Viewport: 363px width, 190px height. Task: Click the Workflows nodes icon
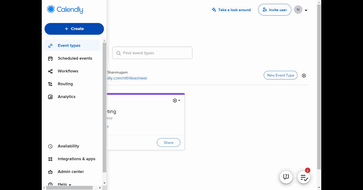(x=51, y=71)
